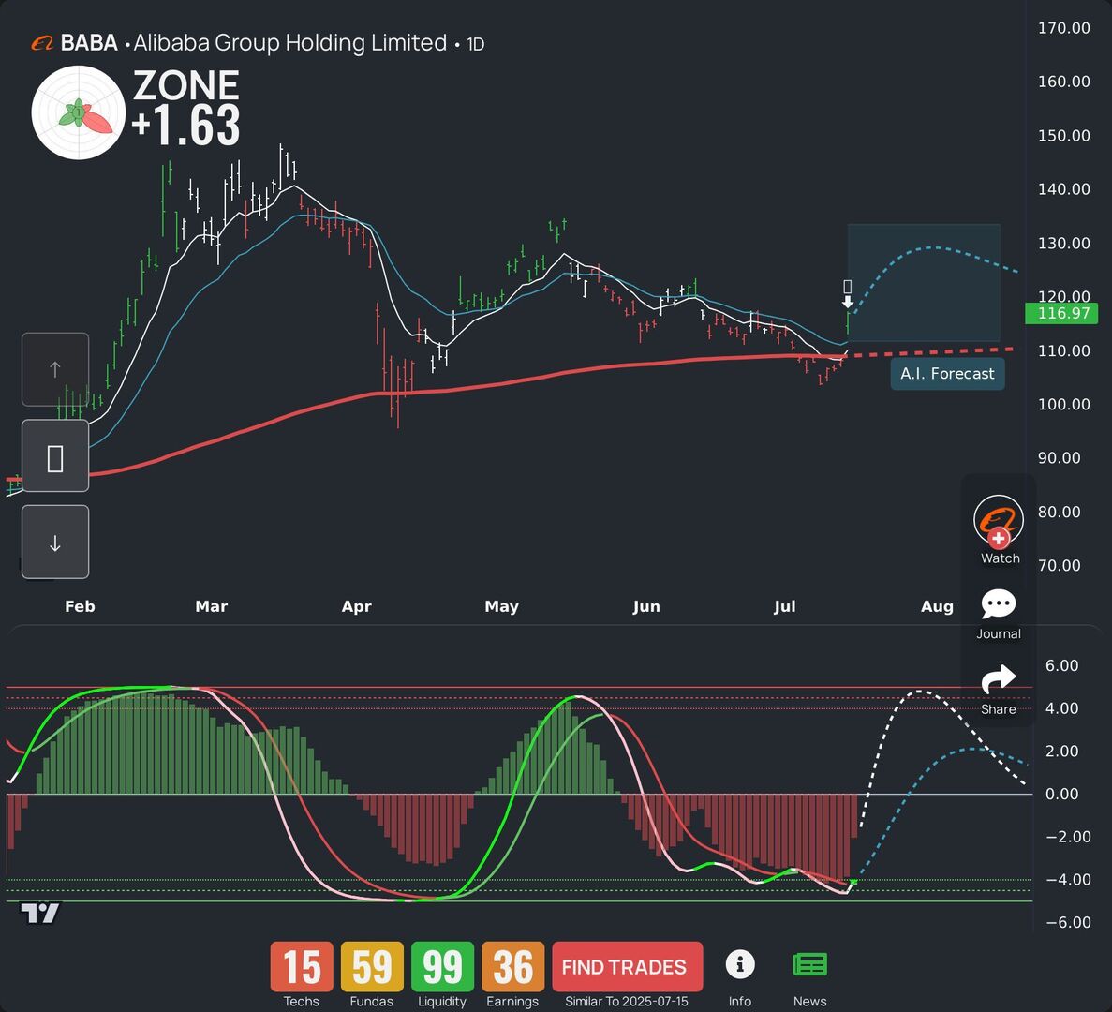Open the News icon
1112x1012 pixels.
tap(810, 964)
